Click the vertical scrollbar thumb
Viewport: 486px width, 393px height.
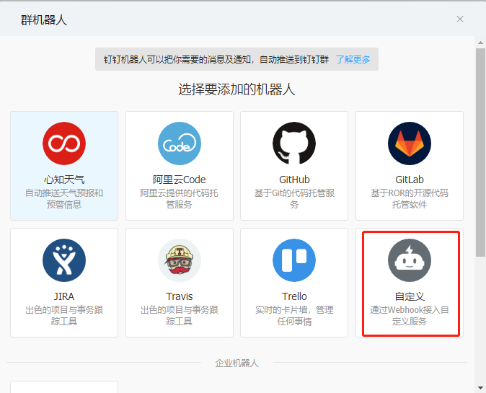click(480, 152)
